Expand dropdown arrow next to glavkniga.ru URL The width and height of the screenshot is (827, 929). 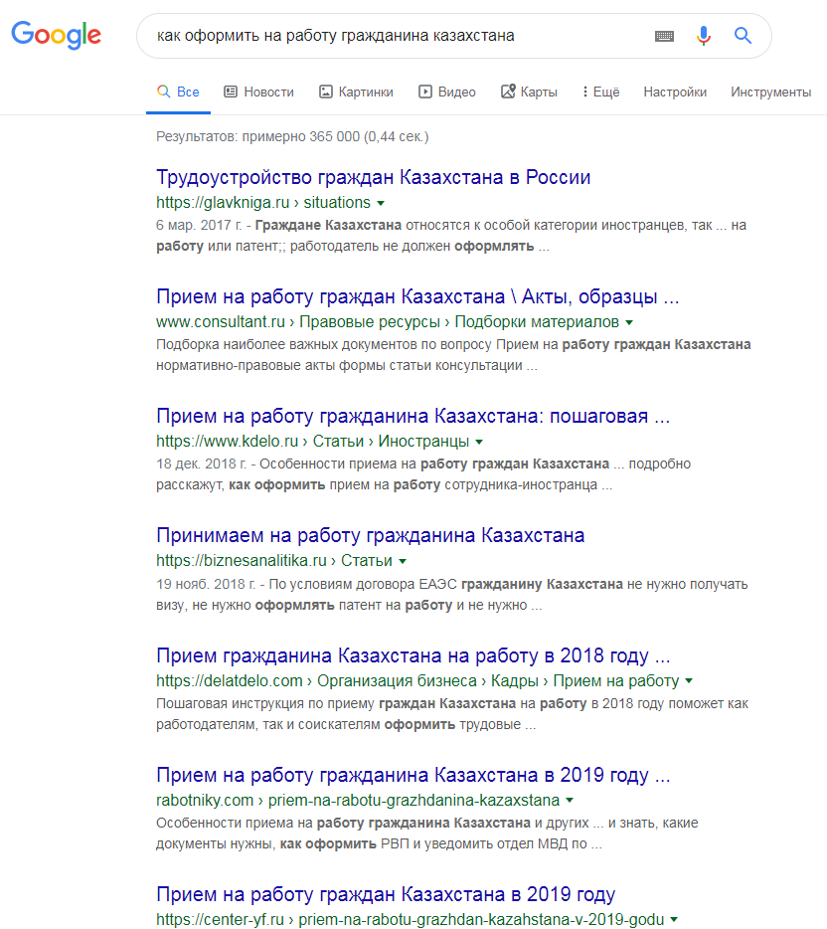[x=381, y=203]
